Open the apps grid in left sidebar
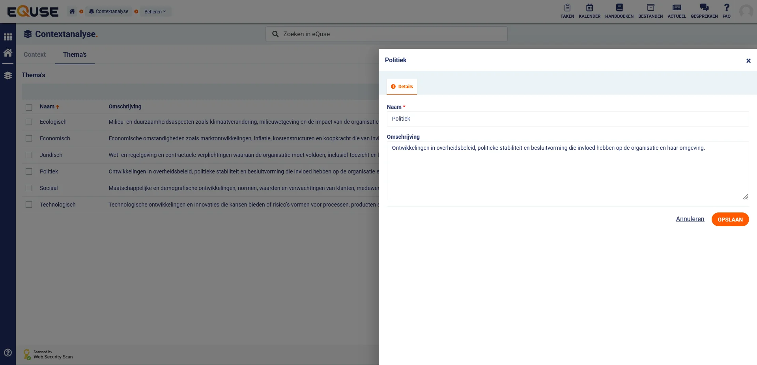This screenshot has height=365, width=757. [x=8, y=37]
